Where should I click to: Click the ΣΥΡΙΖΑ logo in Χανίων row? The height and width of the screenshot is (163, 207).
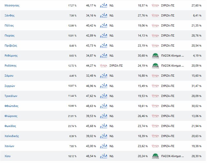[x=155, y=146]
